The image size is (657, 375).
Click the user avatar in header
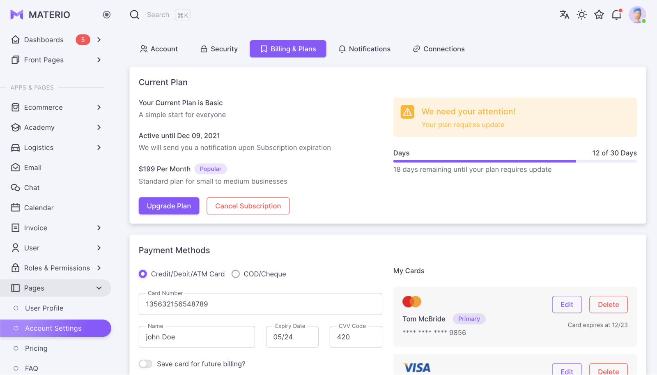[637, 15]
